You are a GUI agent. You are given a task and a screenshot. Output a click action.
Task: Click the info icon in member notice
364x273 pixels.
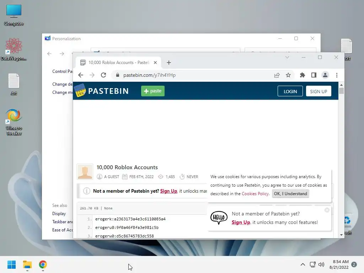pyautogui.click(x=87, y=191)
